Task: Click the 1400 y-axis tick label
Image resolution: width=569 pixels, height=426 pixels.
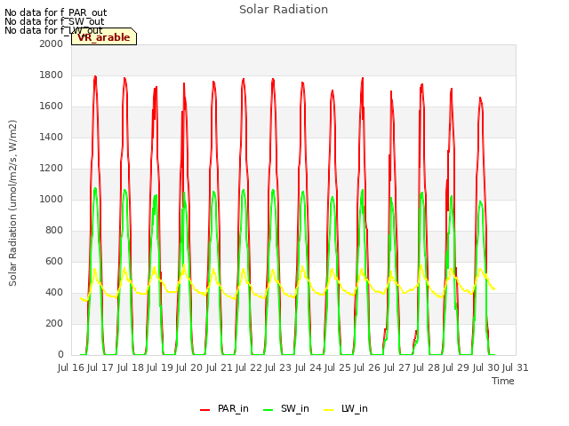Action: 52,137
